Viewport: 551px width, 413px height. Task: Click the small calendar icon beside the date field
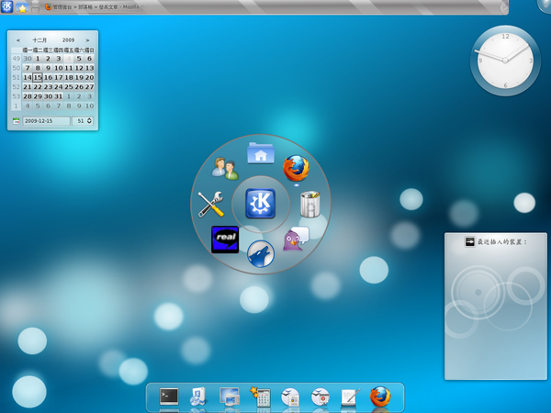16,121
